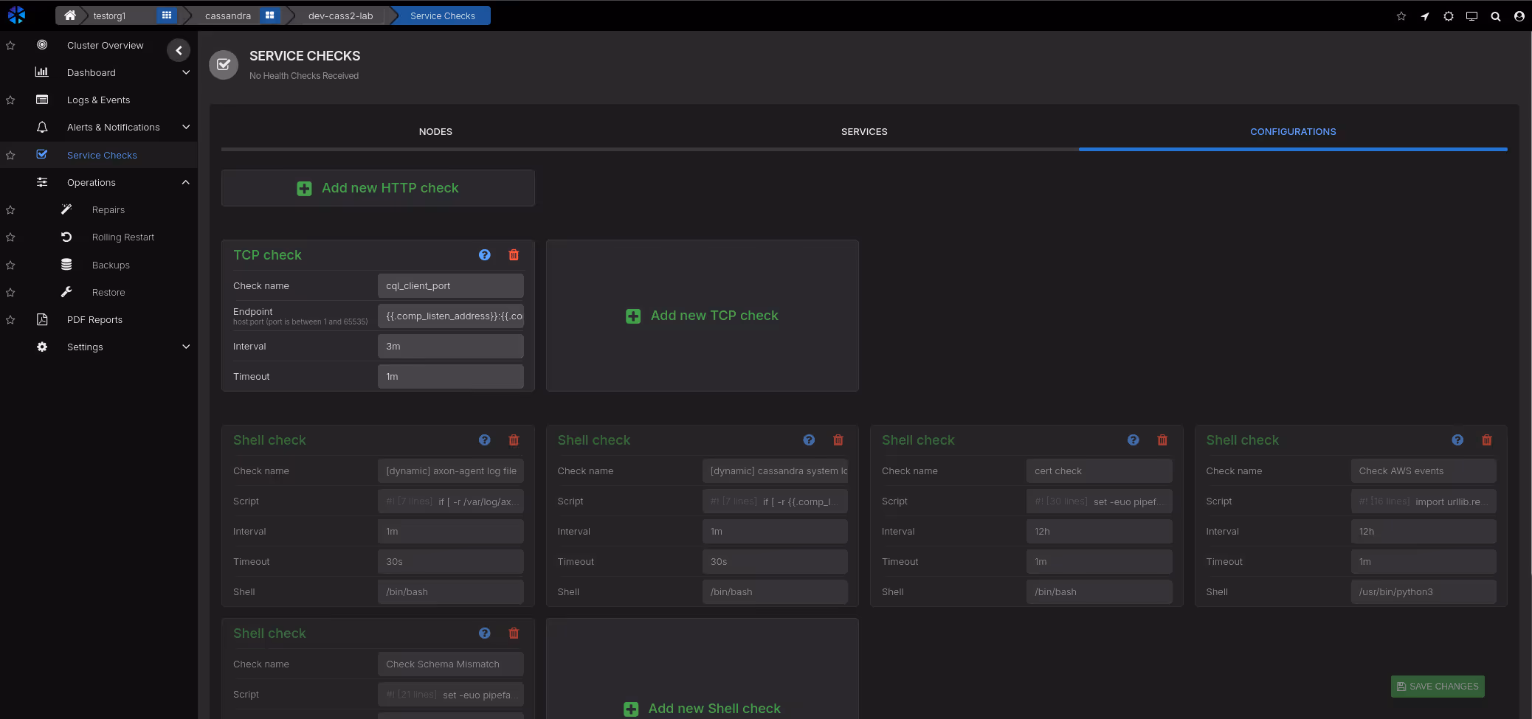Delete the TCP check card
Viewport: 1532px width, 719px height.
(x=514, y=255)
